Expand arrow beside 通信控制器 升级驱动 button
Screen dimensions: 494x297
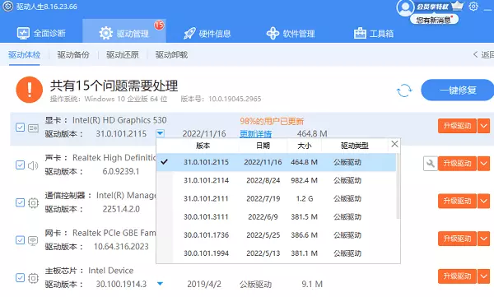tap(483, 201)
